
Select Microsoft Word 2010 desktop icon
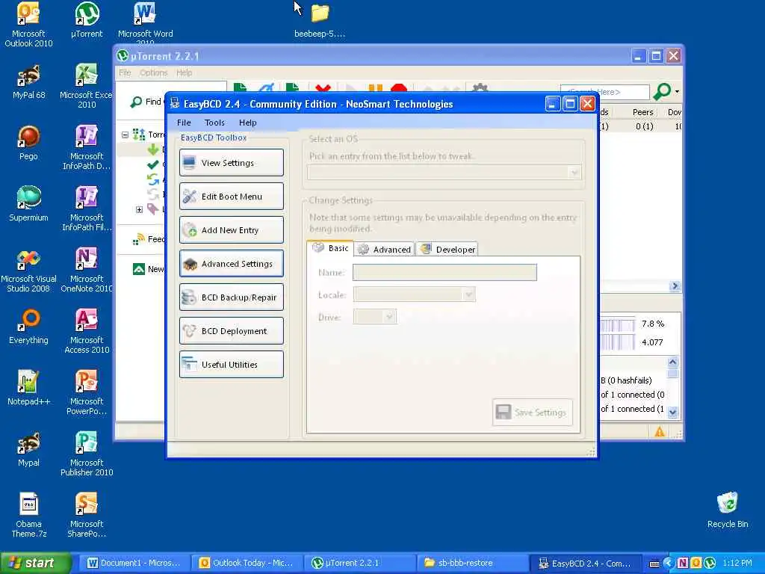click(x=146, y=23)
